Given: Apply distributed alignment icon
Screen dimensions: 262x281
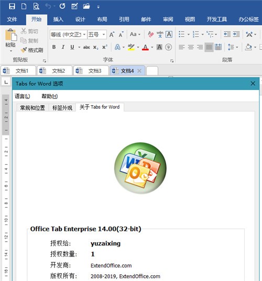Looking at the screenshot, I should pos(218,47).
